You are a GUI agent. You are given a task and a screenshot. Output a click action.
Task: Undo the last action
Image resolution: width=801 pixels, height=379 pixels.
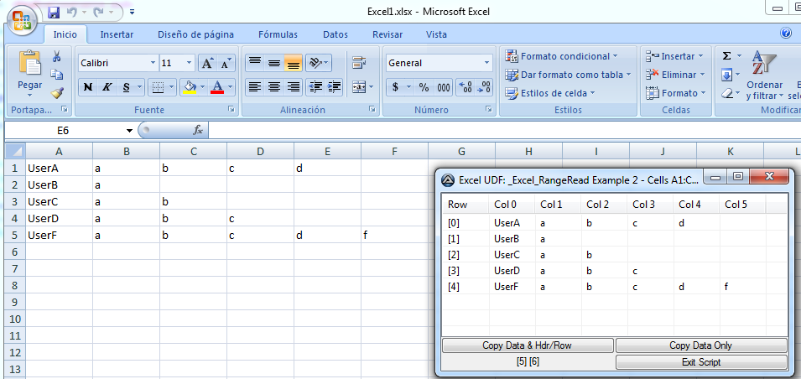tap(71, 11)
